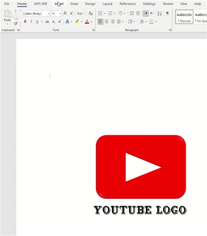The height and width of the screenshot is (236, 207).
Task: Open the View tab
Action: pos(183,4)
